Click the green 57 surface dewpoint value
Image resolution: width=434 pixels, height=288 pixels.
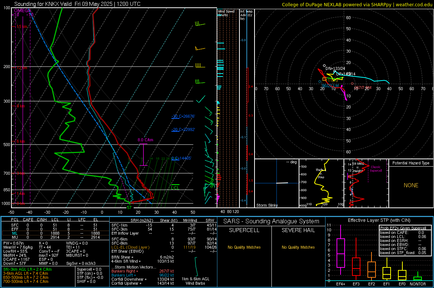coord(129,207)
